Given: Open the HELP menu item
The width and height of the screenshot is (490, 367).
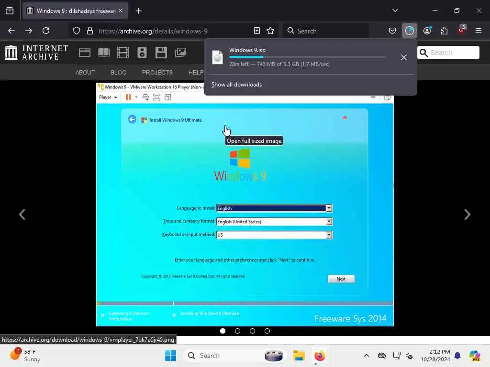Looking at the screenshot, I should tap(196, 73).
